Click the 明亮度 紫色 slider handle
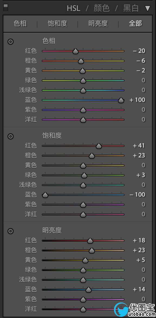This screenshot has height=318, width=156. point(83,299)
